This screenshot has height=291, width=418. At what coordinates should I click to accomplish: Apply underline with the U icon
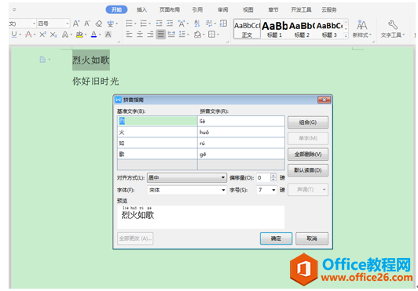(x=14, y=35)
